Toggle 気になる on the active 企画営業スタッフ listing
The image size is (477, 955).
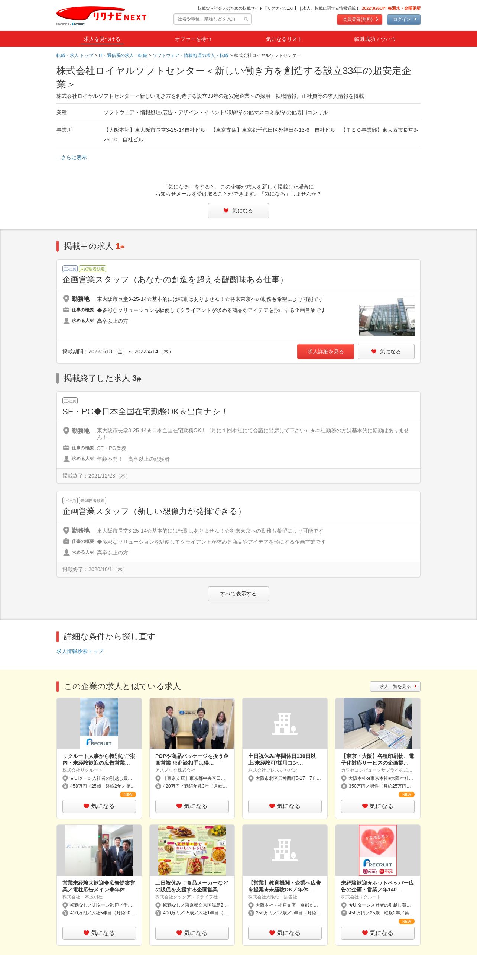click(386, 351)
